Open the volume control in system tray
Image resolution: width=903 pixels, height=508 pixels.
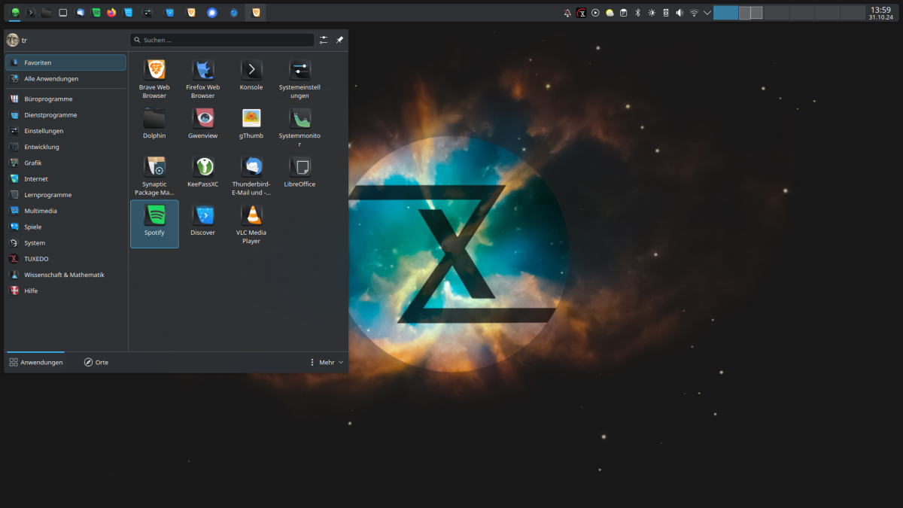(680, 13)
